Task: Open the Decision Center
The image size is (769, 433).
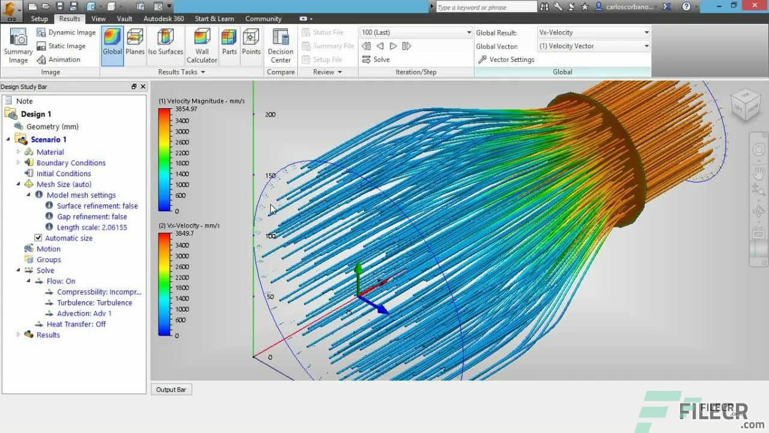Action: pyautogui.click(x=279, y=45)
